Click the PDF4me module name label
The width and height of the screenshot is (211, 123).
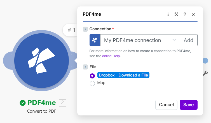point(42,103)
